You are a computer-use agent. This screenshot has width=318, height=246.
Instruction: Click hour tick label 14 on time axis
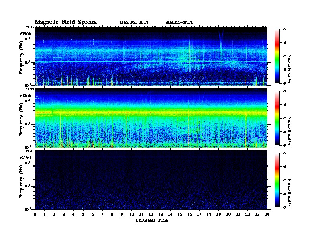tap(170, 214)
